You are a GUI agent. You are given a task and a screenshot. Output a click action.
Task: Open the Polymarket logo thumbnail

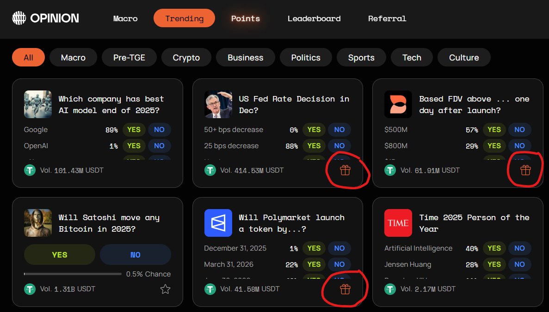pyautogui.click(x=218, y=223)
